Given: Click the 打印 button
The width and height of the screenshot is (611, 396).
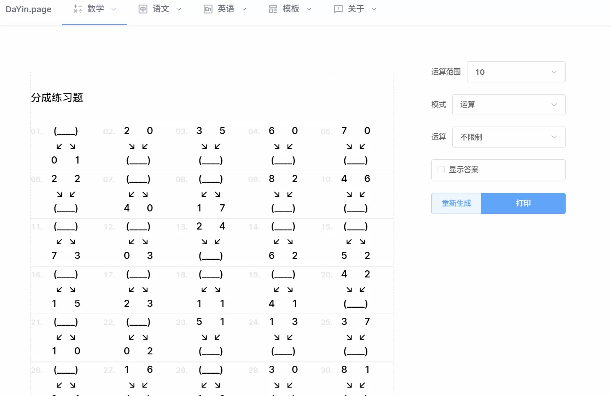Looking at the screenshot, I should click(523, 203).
